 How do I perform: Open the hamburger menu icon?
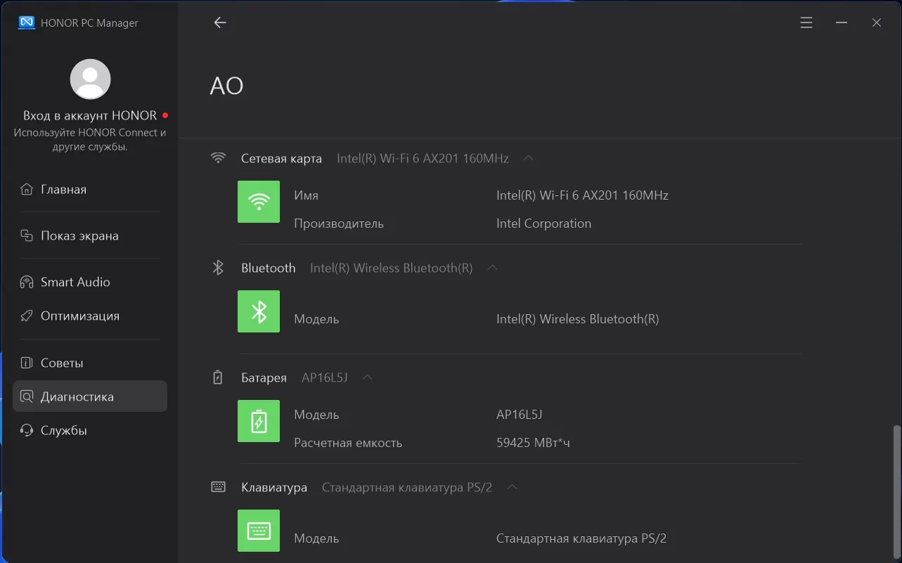[806, 22]
